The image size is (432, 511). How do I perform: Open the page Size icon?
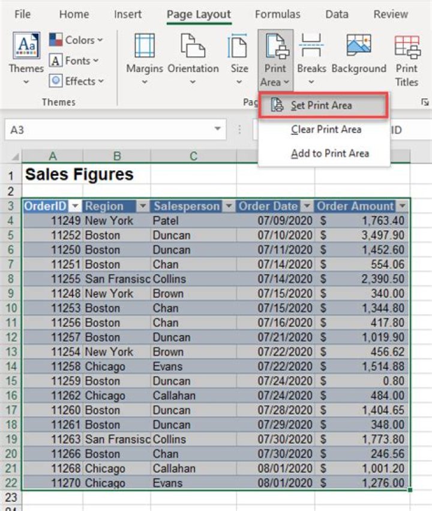click(x=239, y=46)
